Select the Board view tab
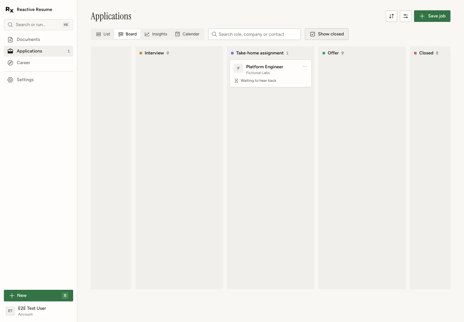The width and height of the screenshot is (464, 322). 128,34
